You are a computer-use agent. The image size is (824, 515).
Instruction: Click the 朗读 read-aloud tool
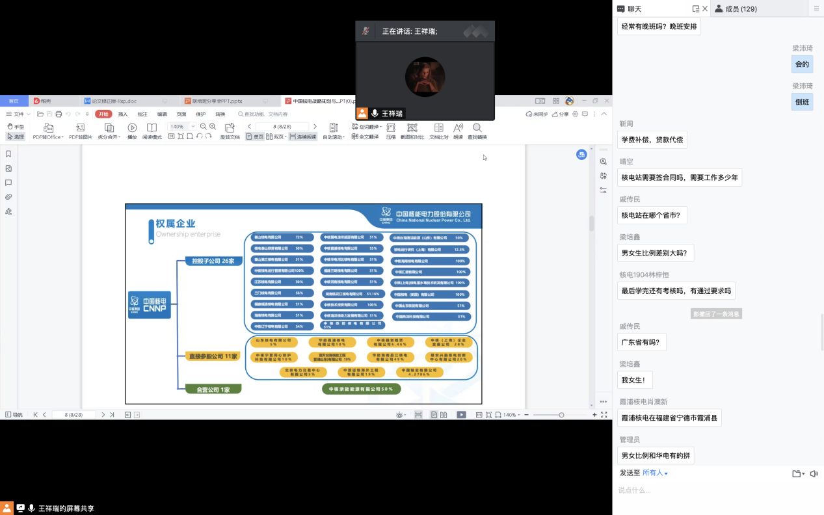click(459, 131)
